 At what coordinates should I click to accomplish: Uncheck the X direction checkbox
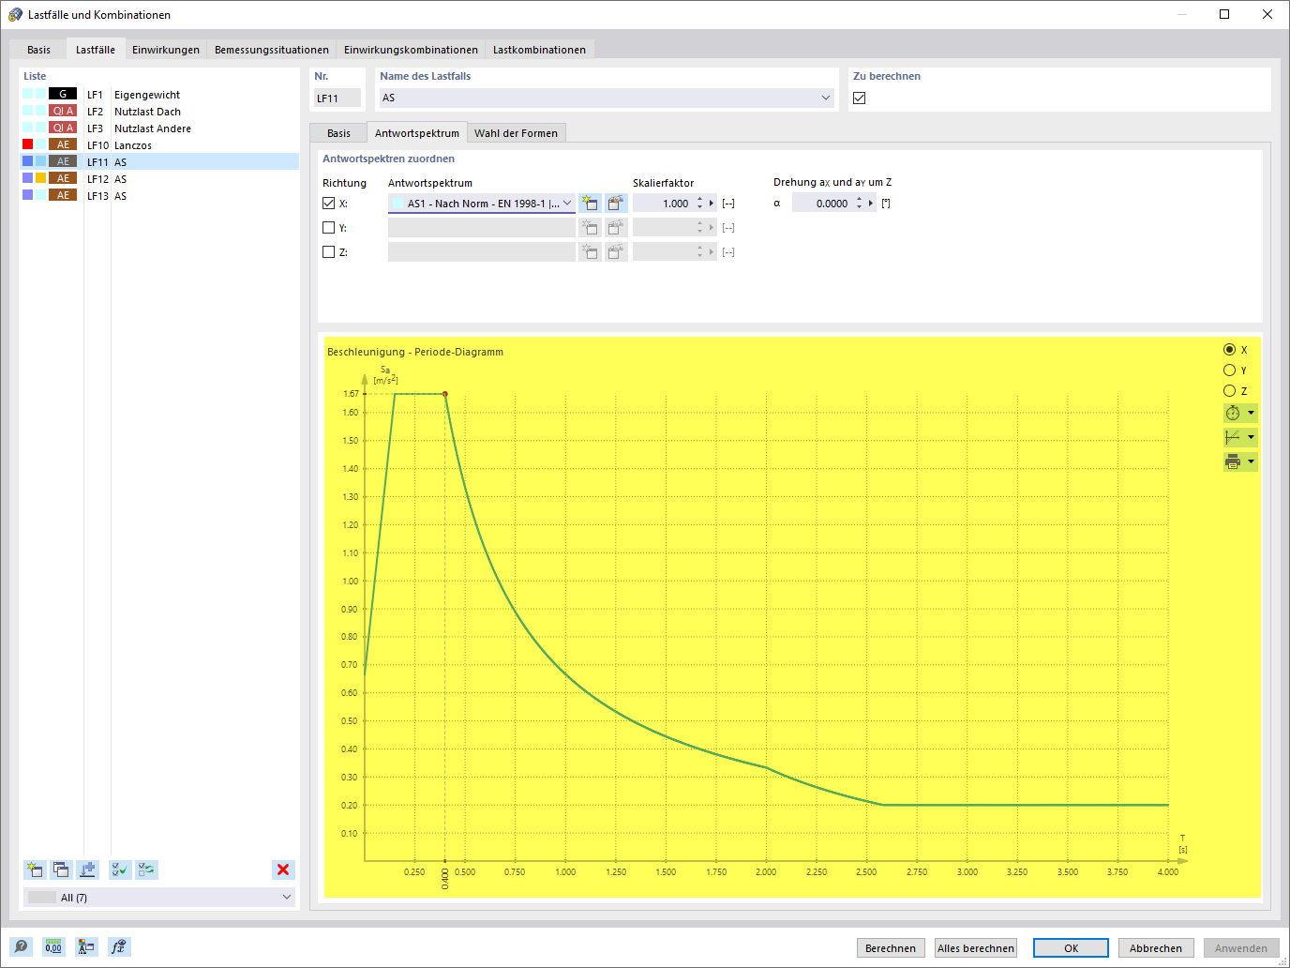point(329,203)
